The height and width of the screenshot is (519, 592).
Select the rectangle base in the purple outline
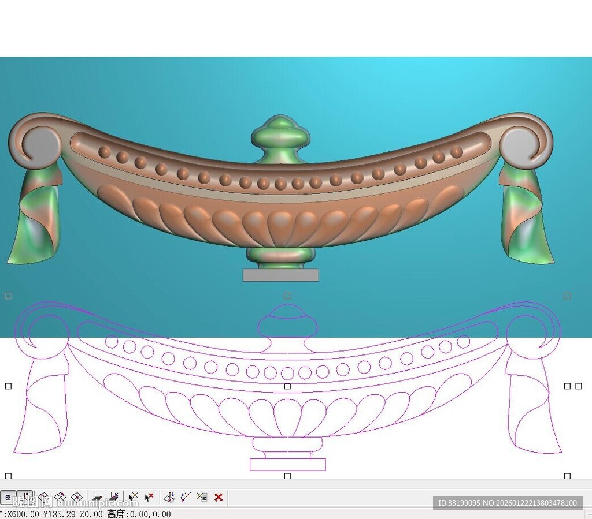point(287,464)
